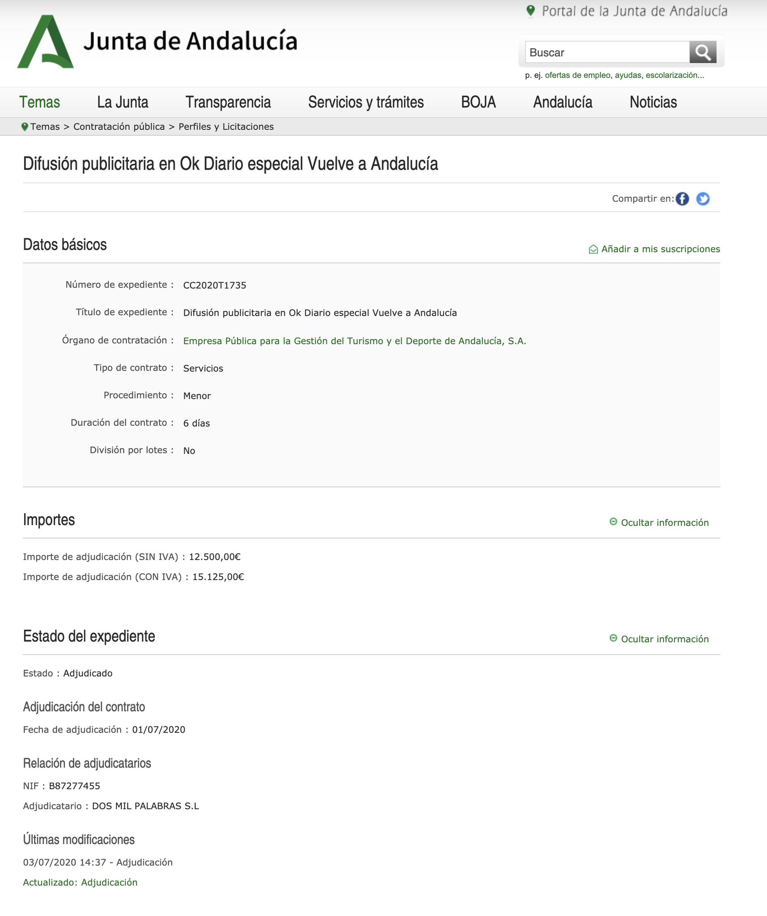Click the 'Servicios' contract type value
Viewport: 767px width, 916px height.
click(203, 368)
